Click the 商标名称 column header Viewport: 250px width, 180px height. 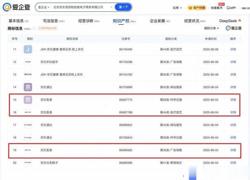pos(72,39)
